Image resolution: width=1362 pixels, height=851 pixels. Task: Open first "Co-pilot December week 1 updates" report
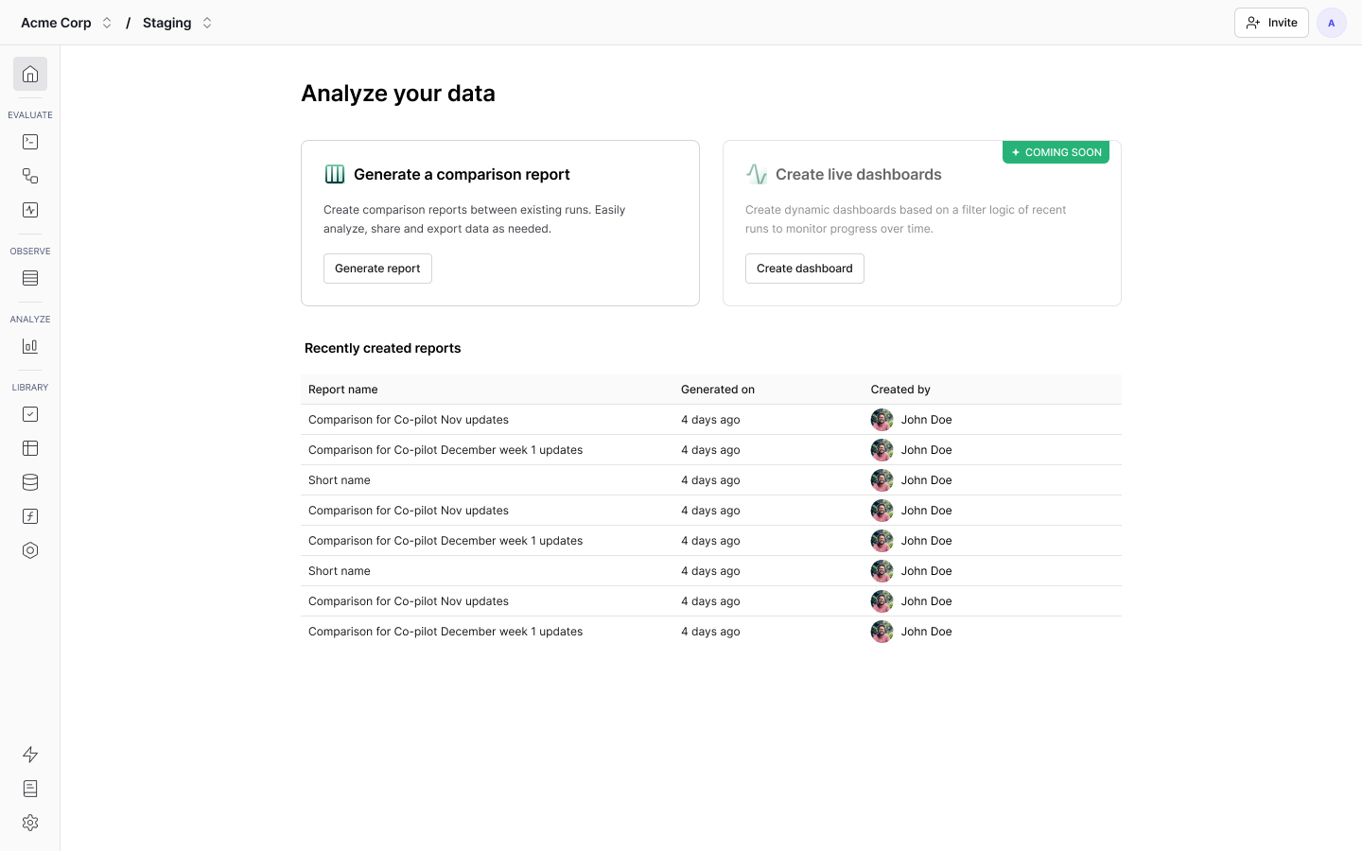tap(445, 450)
